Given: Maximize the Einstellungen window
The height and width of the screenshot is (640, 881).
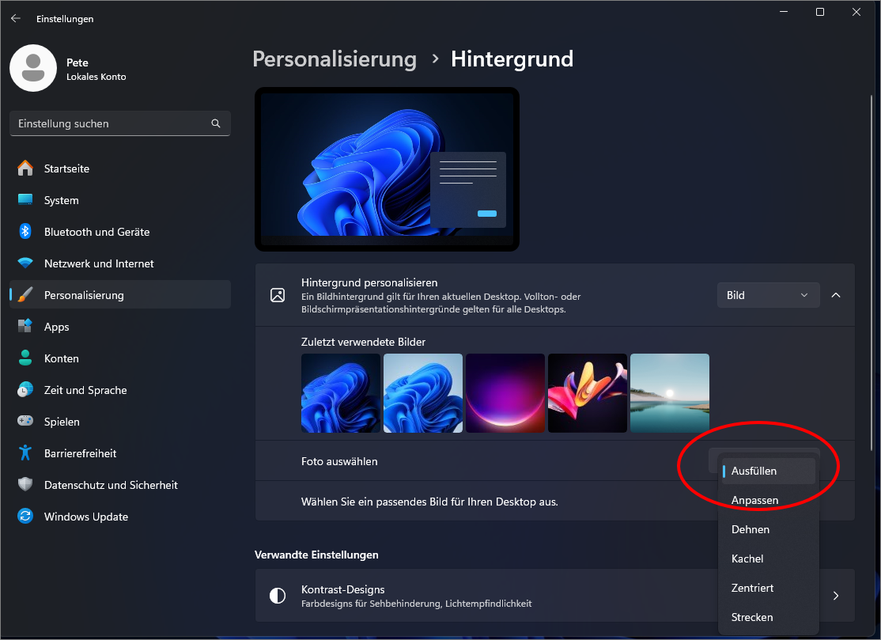Looking at the screenshot, I should [820, 12].
